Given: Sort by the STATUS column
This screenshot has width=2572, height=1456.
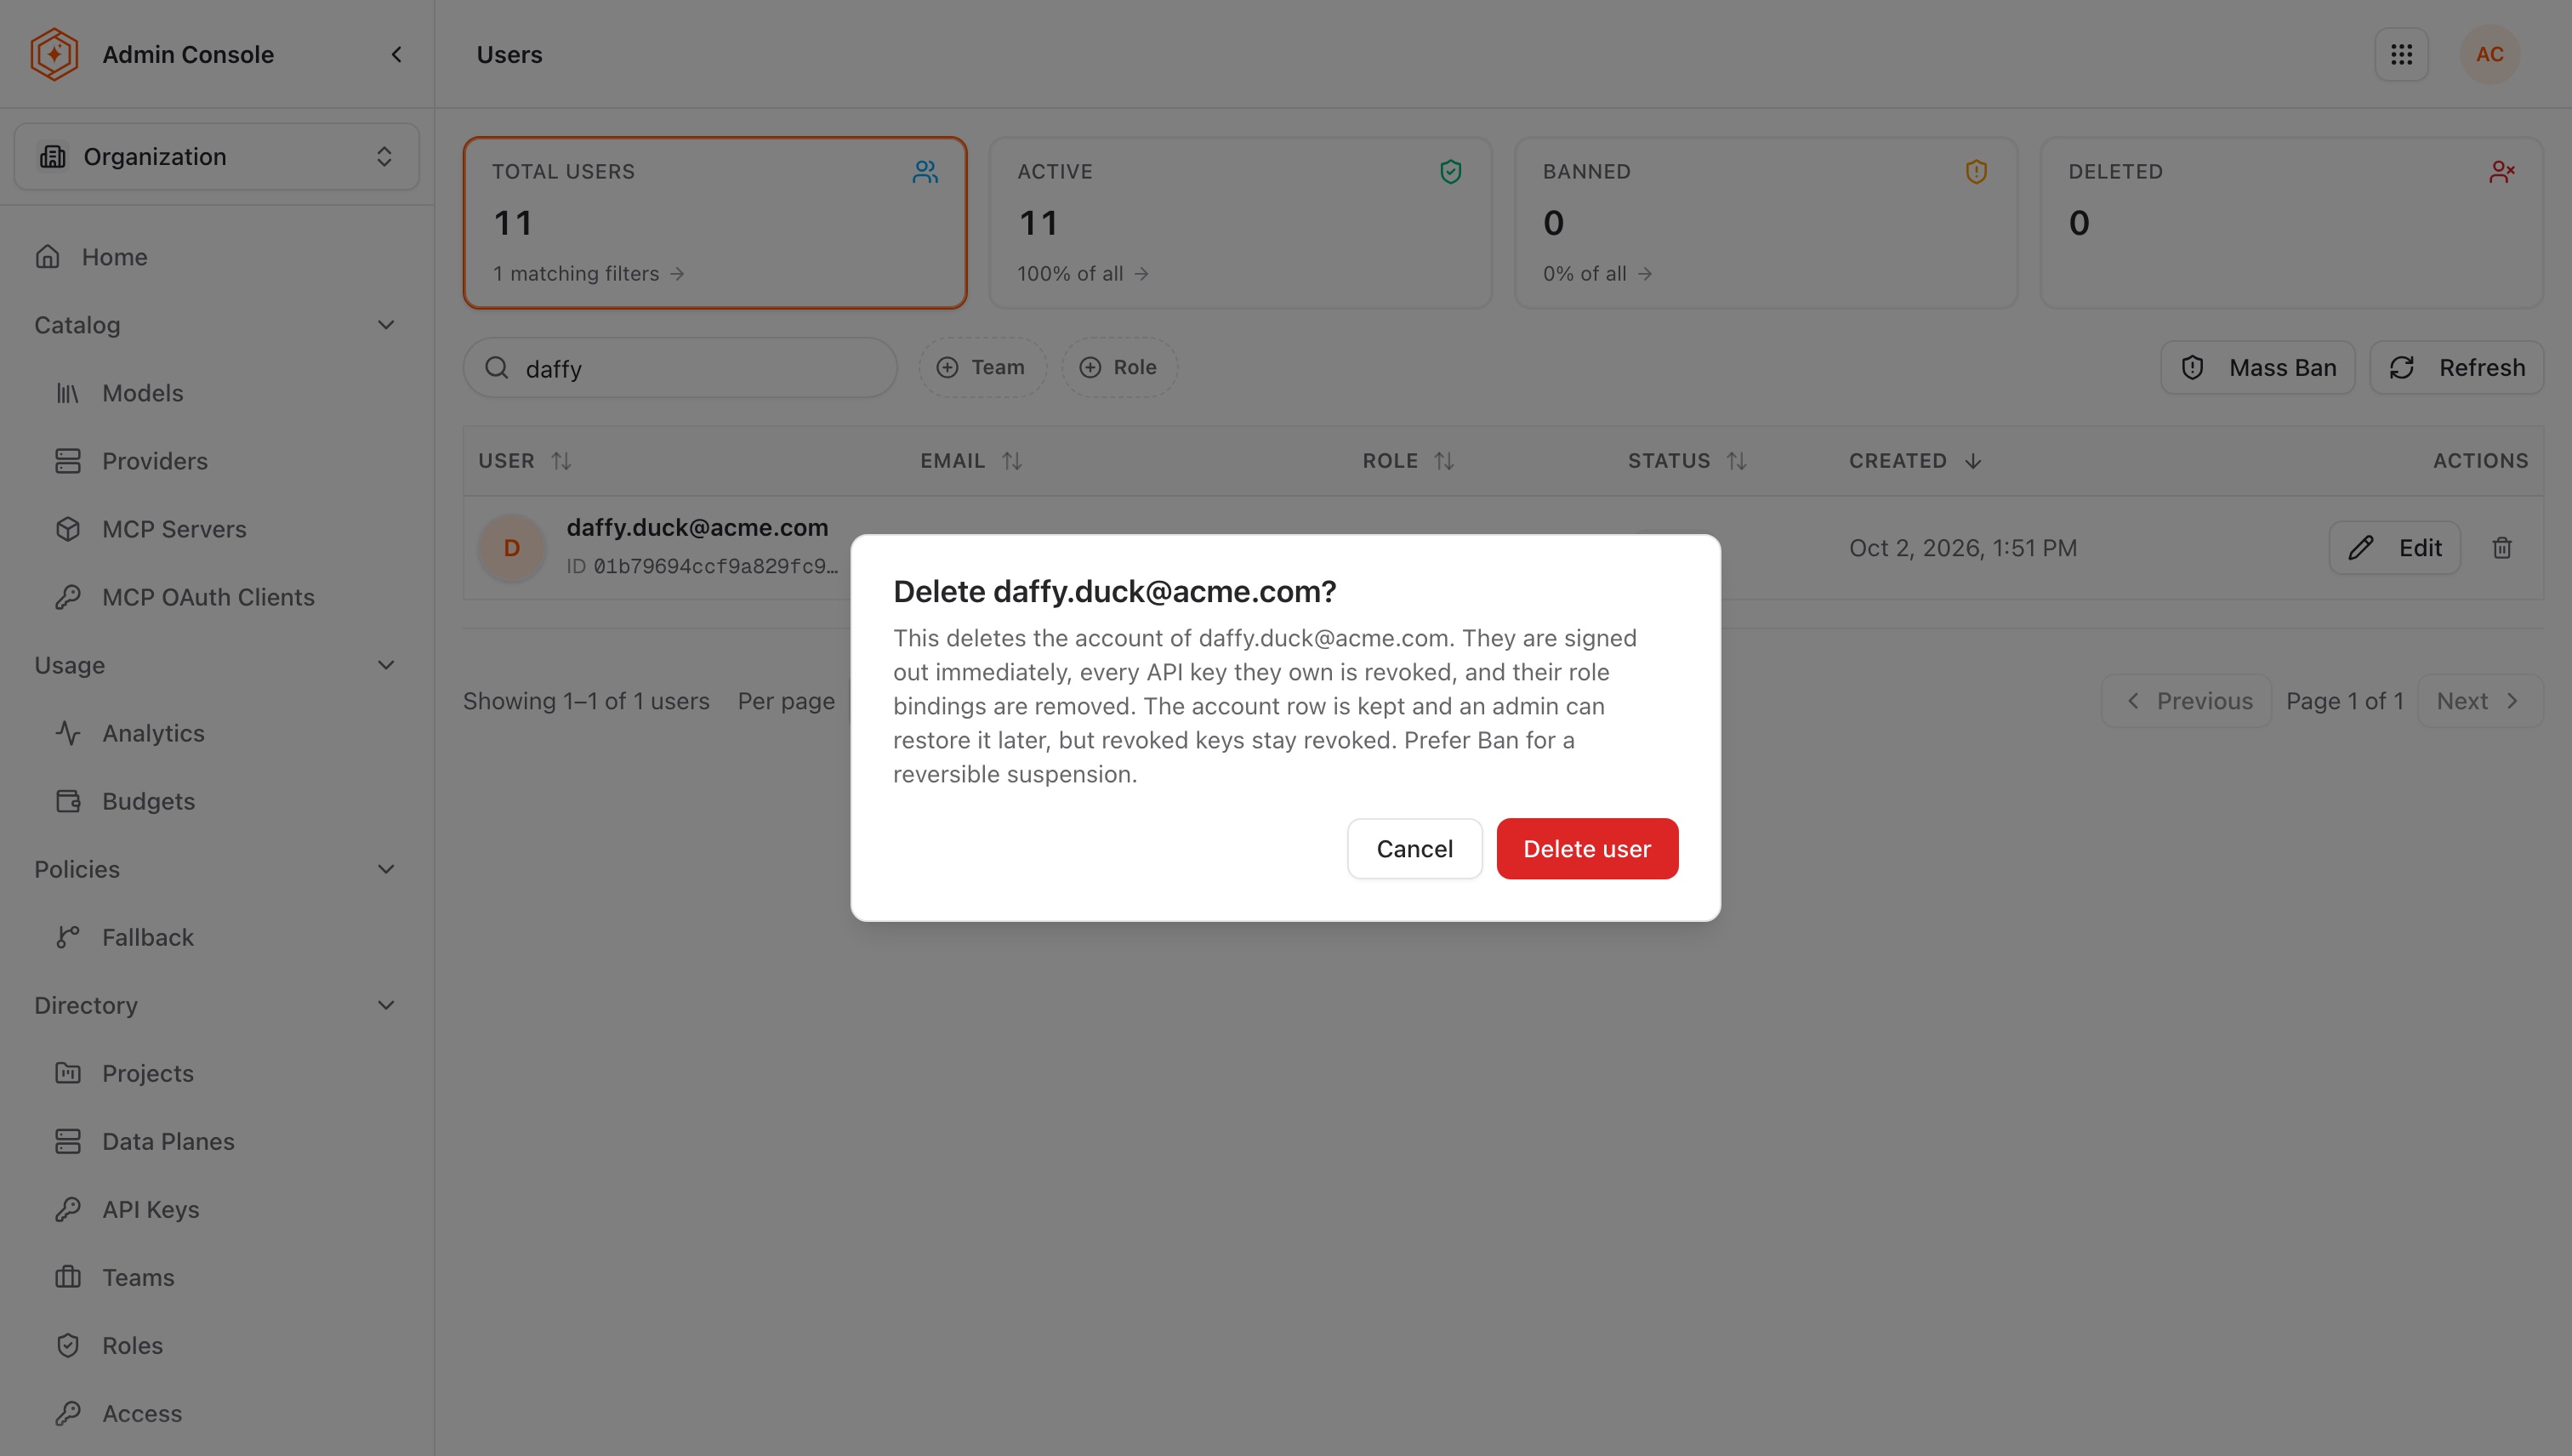Looking at the screenshot, I should [x=1687, y=461].
